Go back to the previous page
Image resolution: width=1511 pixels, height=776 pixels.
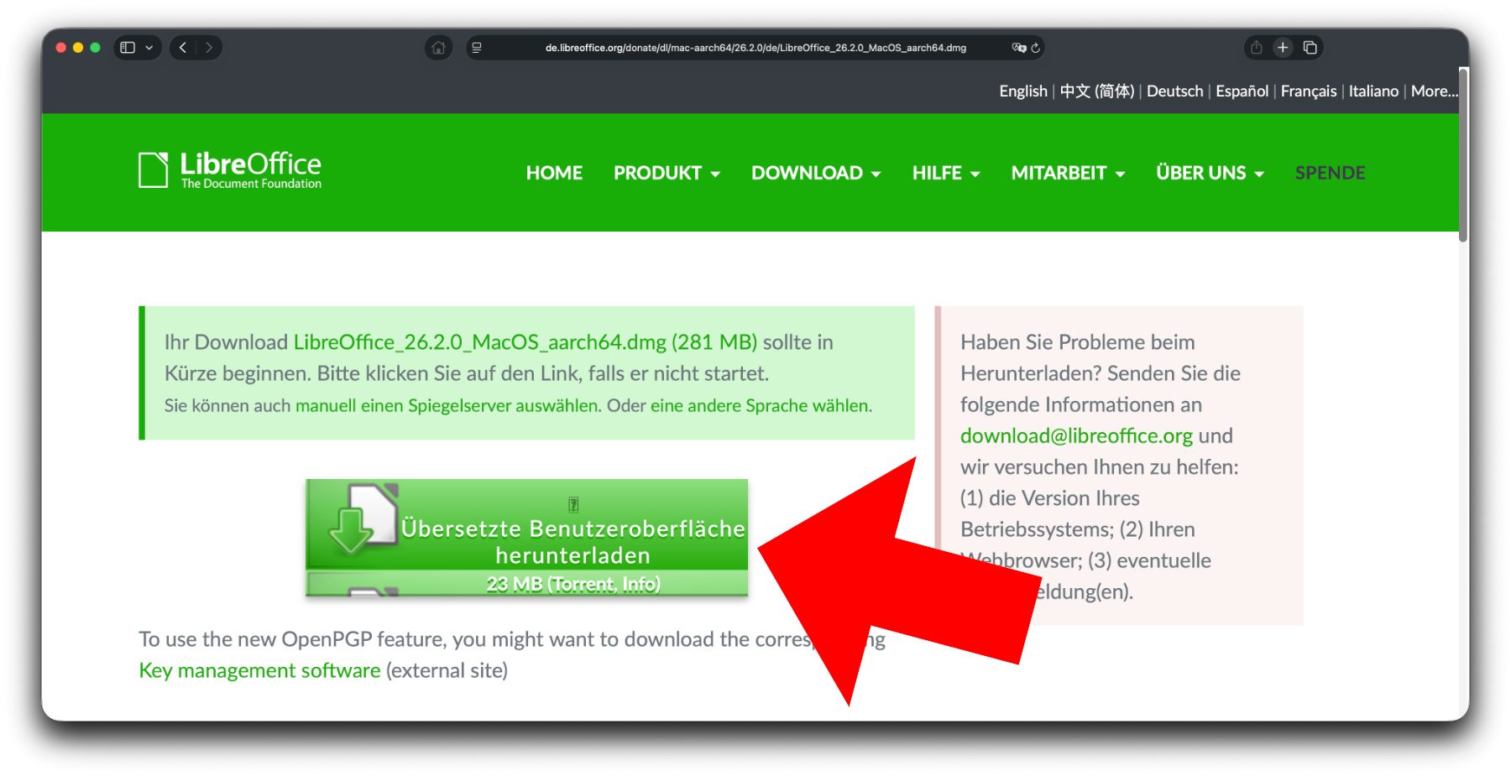tap(183, 48)
